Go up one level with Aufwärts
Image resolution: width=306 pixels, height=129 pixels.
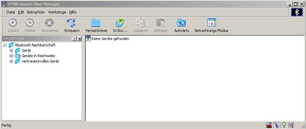tap(182, 26)
